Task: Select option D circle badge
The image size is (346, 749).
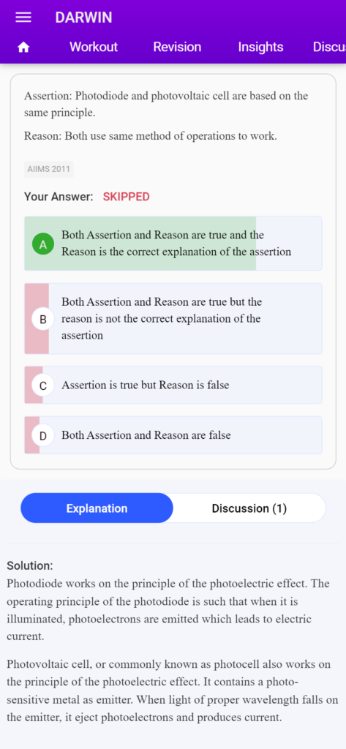Action: 43,436
